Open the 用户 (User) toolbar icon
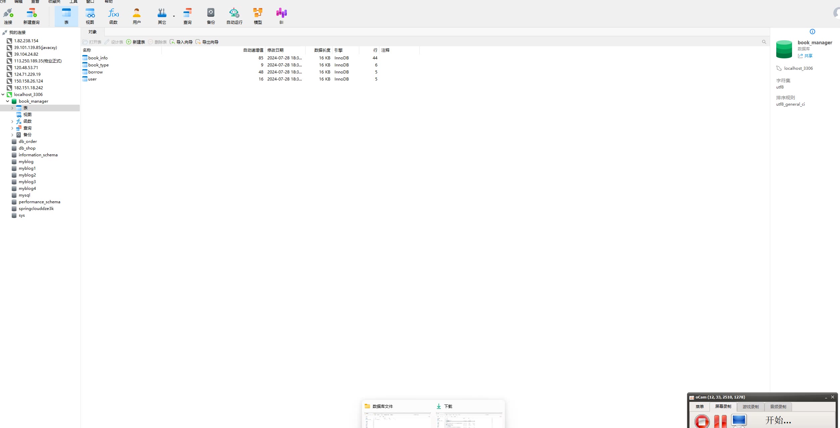This screenshot has width=840, height=428. [x=137, y=13]
